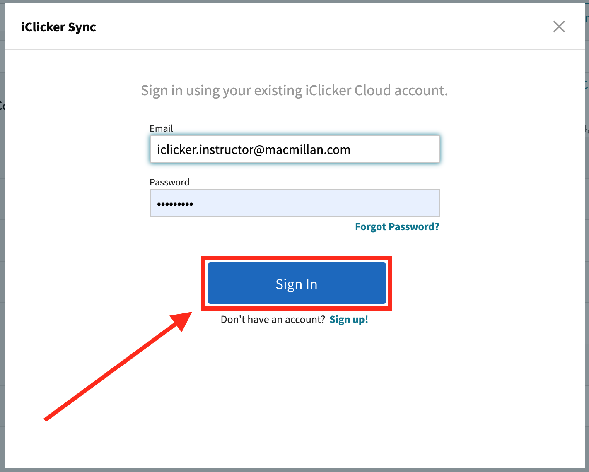Follow the Sign up! hyperlink
Screen dimensions: 589x472
pyautogui.click(x=348, y=319)
